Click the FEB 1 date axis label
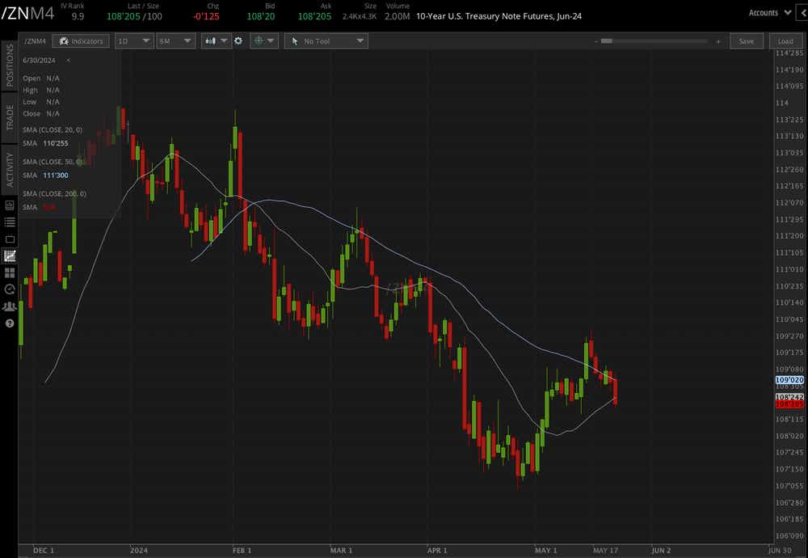Image resolution: width=808 pixels, height=558 pixels. [x=242, y=550]
